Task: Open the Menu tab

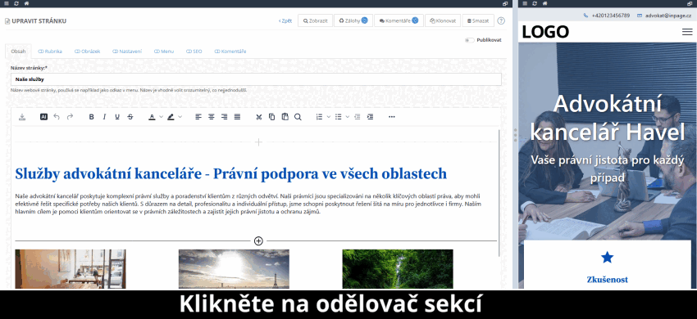Action: click(164, 51)
